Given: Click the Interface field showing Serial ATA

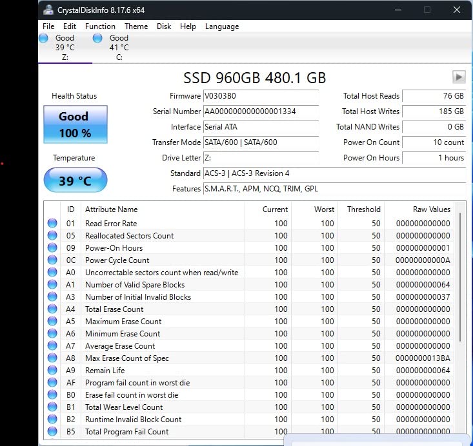Looking at the screenshot, I should click(x=261, y=127).
